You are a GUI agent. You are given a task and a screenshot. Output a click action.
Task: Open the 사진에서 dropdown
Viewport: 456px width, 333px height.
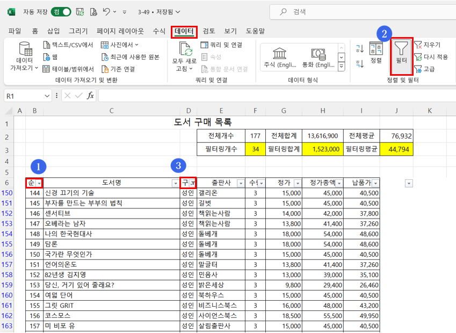(x=120, y=45)
